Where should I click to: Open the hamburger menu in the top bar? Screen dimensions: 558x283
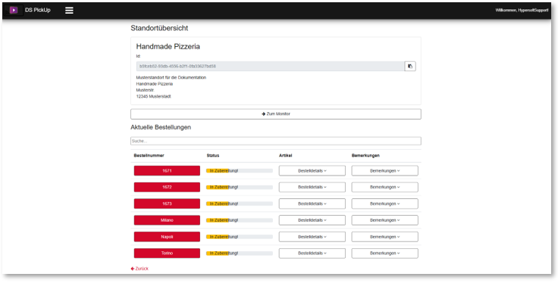(69, 11)
